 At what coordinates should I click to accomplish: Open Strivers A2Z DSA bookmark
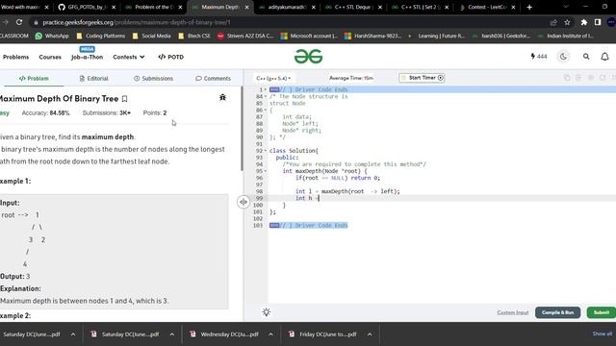[245, 36]
